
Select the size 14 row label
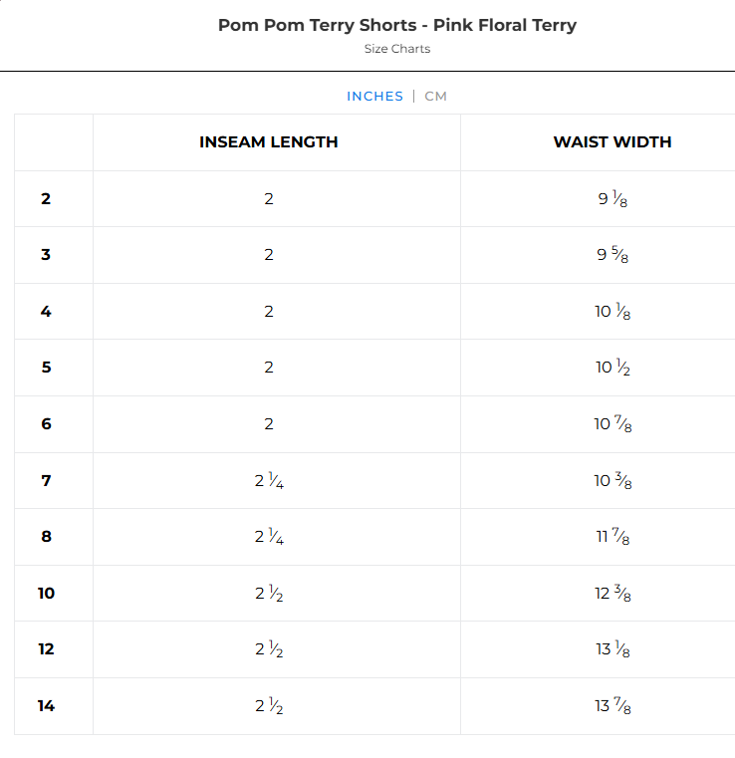pos(46,706)
